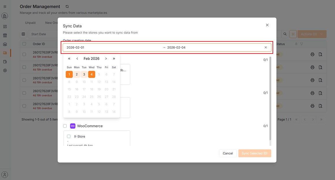335x180 pixels.
Task: Select the delivery truck orders icon in sidebar
Action: pos(5,53)
